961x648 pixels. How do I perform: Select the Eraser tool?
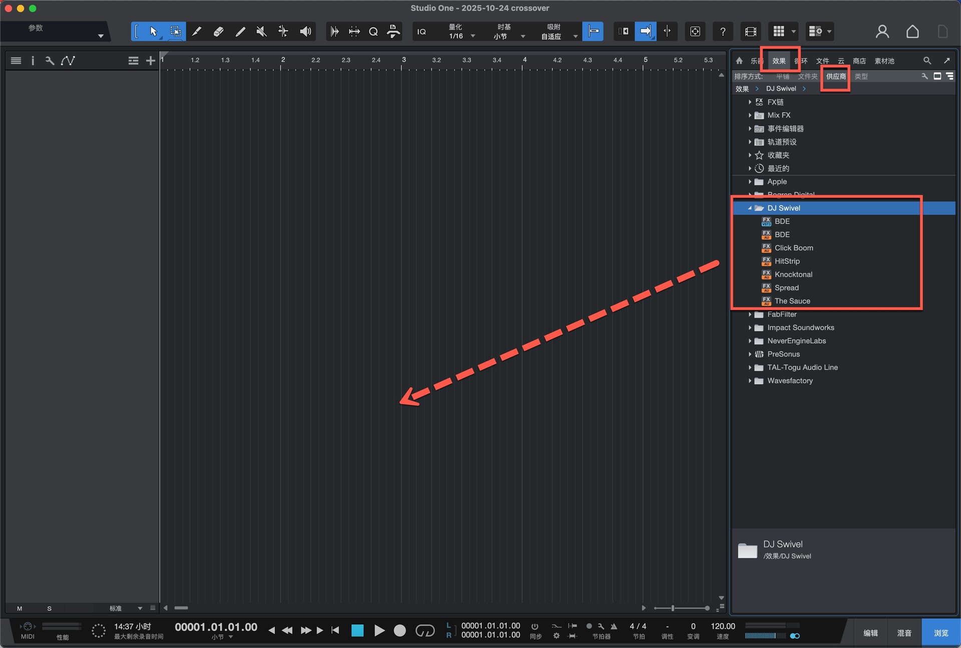(x=218, y=31)
